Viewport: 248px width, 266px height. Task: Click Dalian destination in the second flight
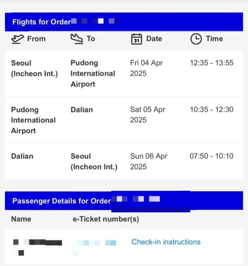(x=82, y=109)
